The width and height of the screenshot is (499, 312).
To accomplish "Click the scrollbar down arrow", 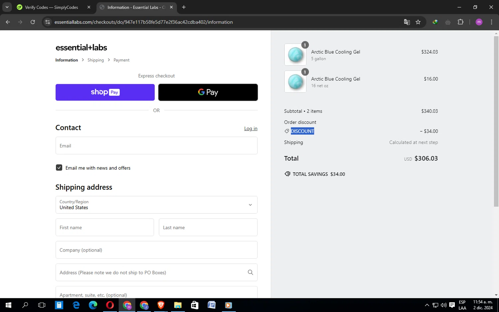I will click(x=496, y=295).
